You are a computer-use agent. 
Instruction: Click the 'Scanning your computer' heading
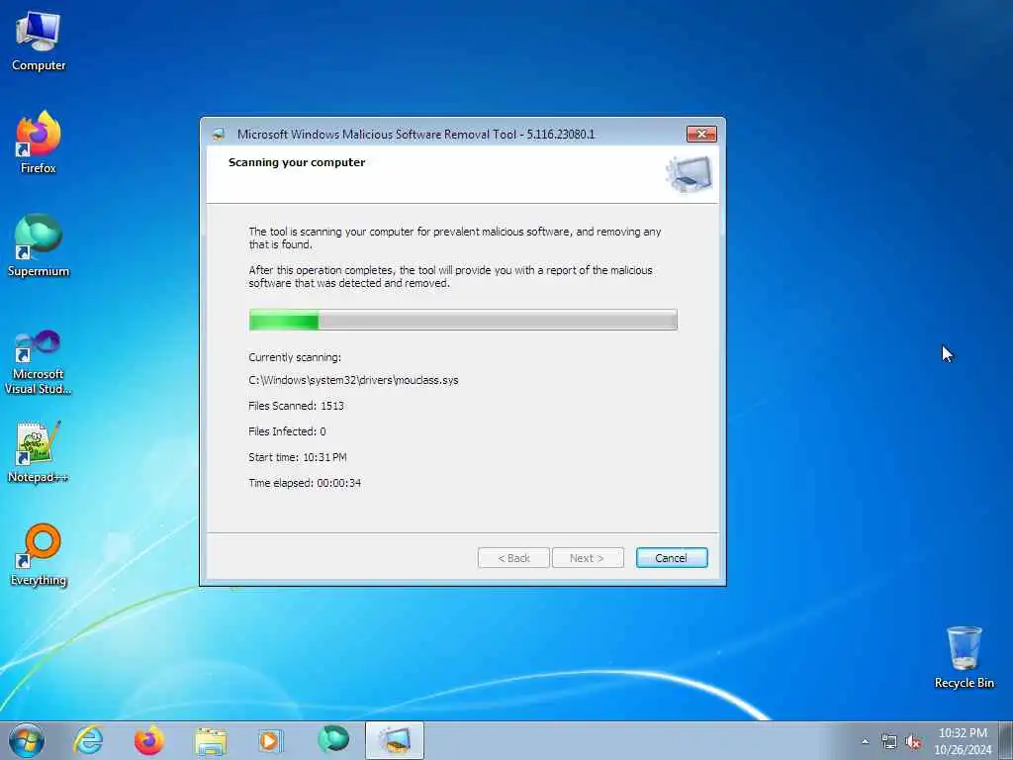297,162
